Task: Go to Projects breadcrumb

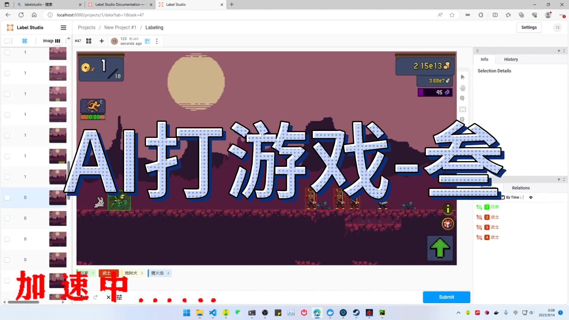Action: [87, 28]
